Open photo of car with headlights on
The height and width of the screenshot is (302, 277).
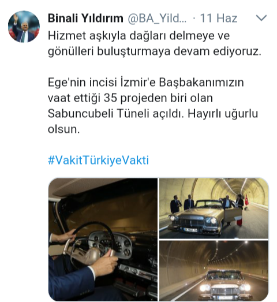[214, 270]
